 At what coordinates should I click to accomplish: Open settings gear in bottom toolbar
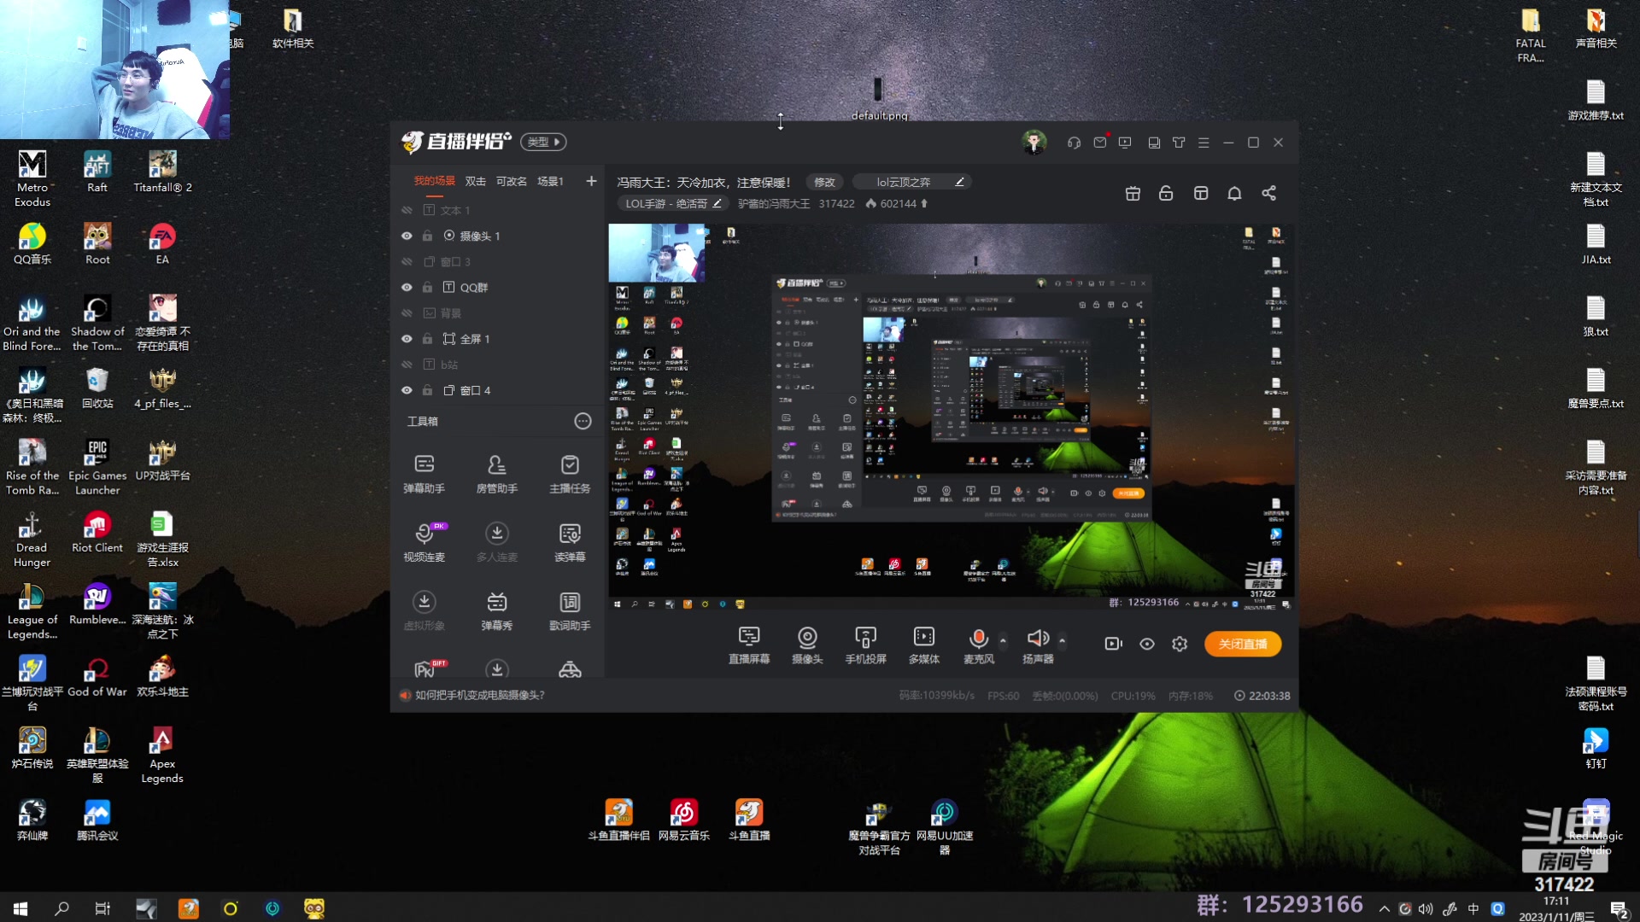coord(1179,644)
